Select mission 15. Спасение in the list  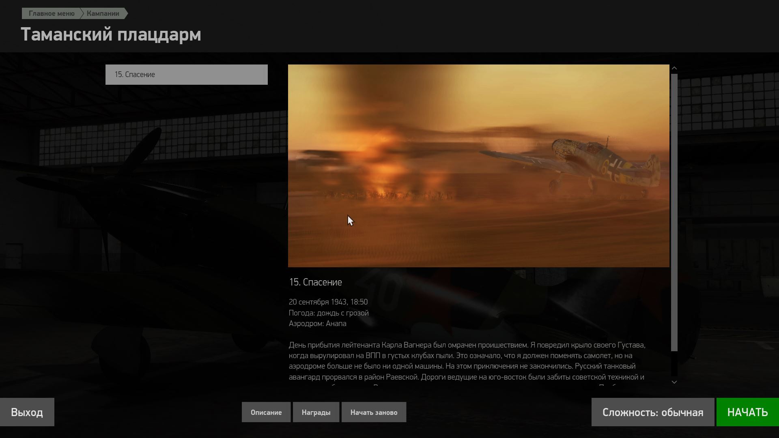[187, 75]
